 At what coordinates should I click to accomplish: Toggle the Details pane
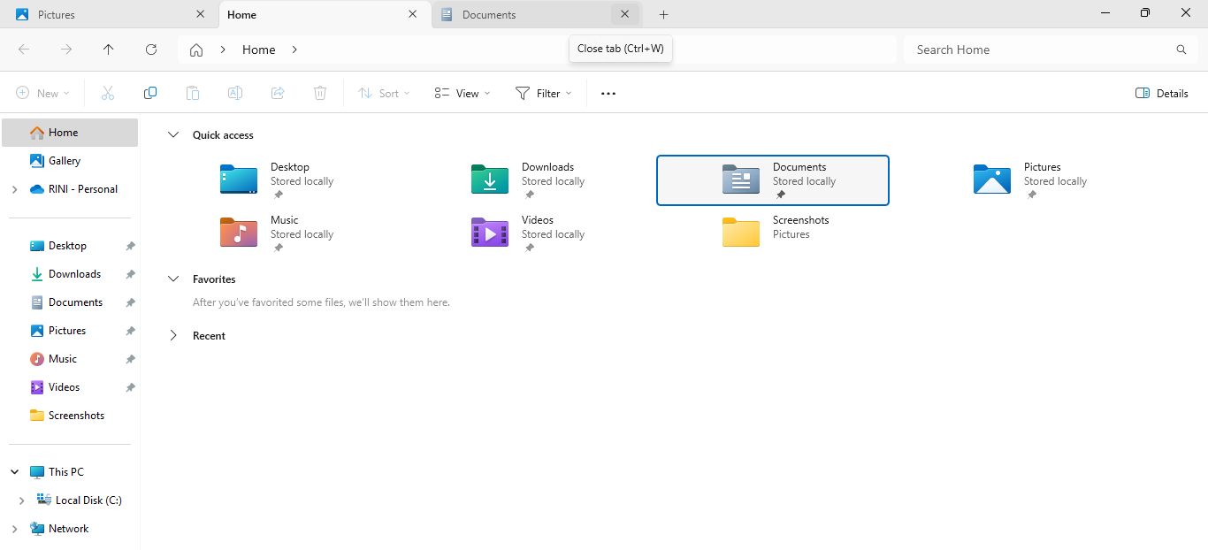coord(1161,93)
